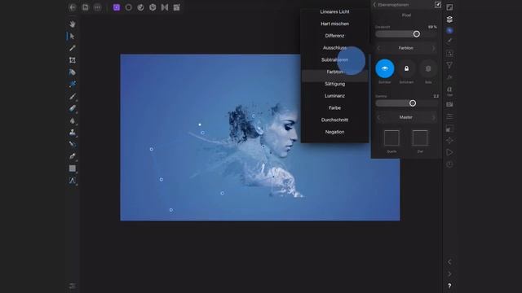The width and height of the screenshot is (522, 293).
Task: Open the History clock icon
Action: pos(449,164)
